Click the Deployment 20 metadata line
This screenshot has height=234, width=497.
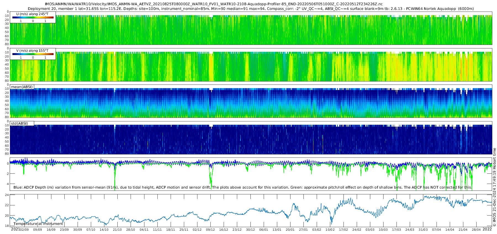click(x=251, y=9)
